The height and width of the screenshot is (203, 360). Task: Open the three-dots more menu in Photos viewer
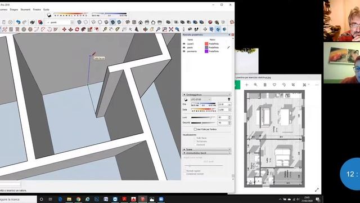pos(317,85)
